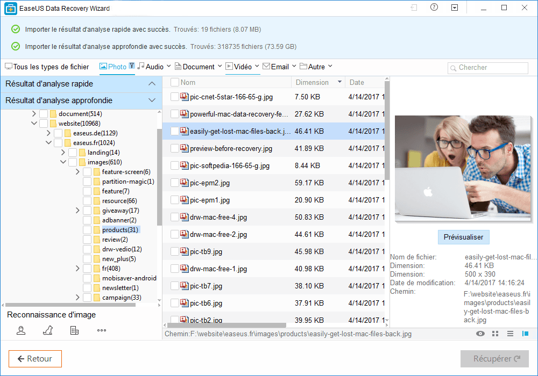Check the box for easily-get-lost-mac-files-back.jpg

point(175,131)
